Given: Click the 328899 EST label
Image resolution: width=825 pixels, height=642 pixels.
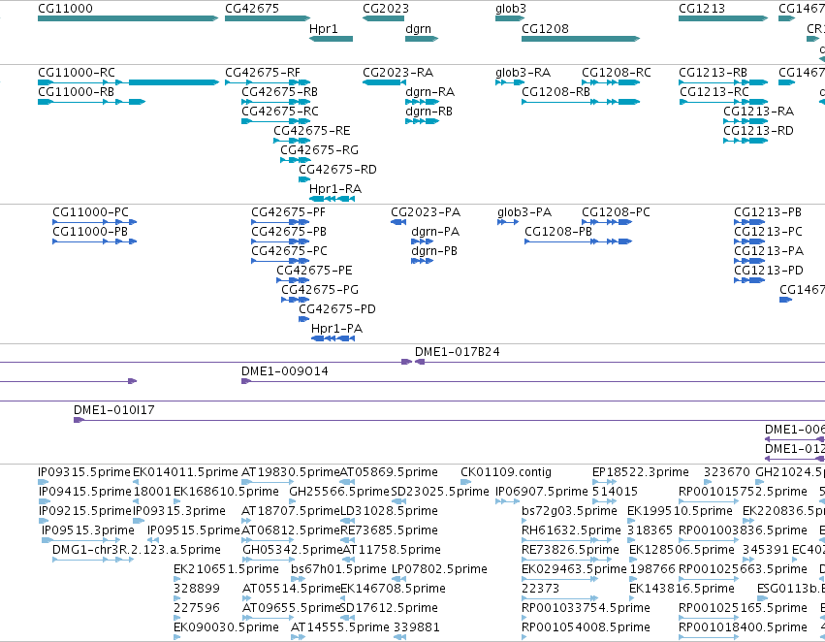Looking at the screenshot, I should [x=197, y=589].
